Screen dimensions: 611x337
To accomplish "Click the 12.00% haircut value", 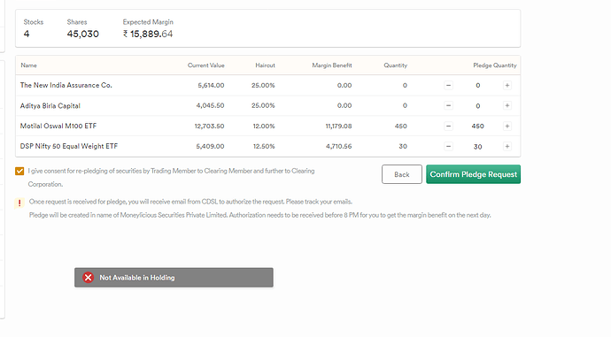I will pyautogui.click(x=264, y=126).
